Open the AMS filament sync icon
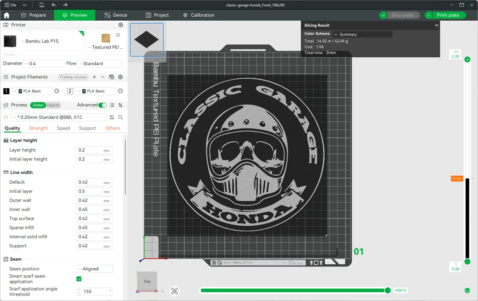This screenshot has width=478, height=301. [112, 77]
